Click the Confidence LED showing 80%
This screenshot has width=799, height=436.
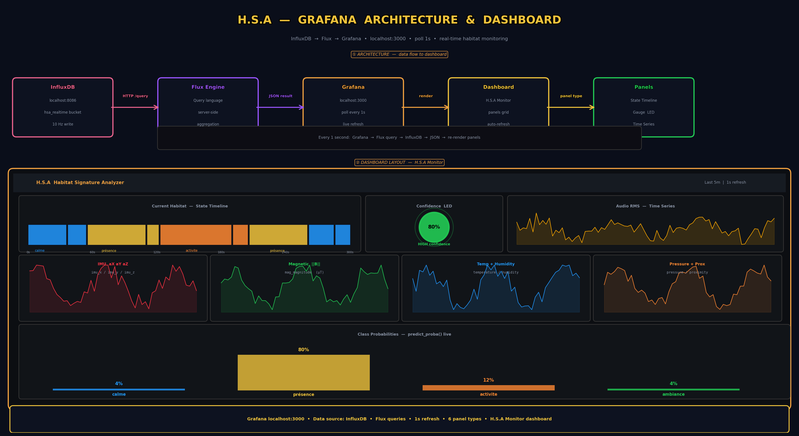tap(433, 227)
